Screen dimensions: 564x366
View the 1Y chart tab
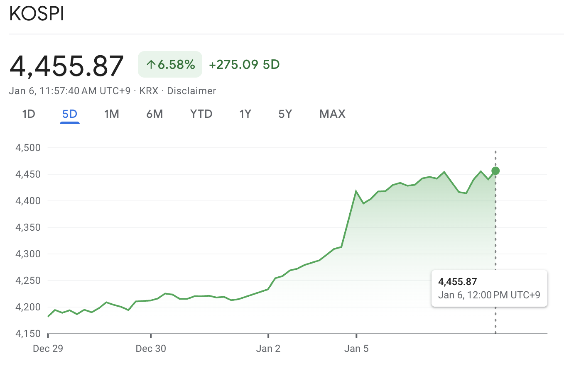[x=245, y=114]
